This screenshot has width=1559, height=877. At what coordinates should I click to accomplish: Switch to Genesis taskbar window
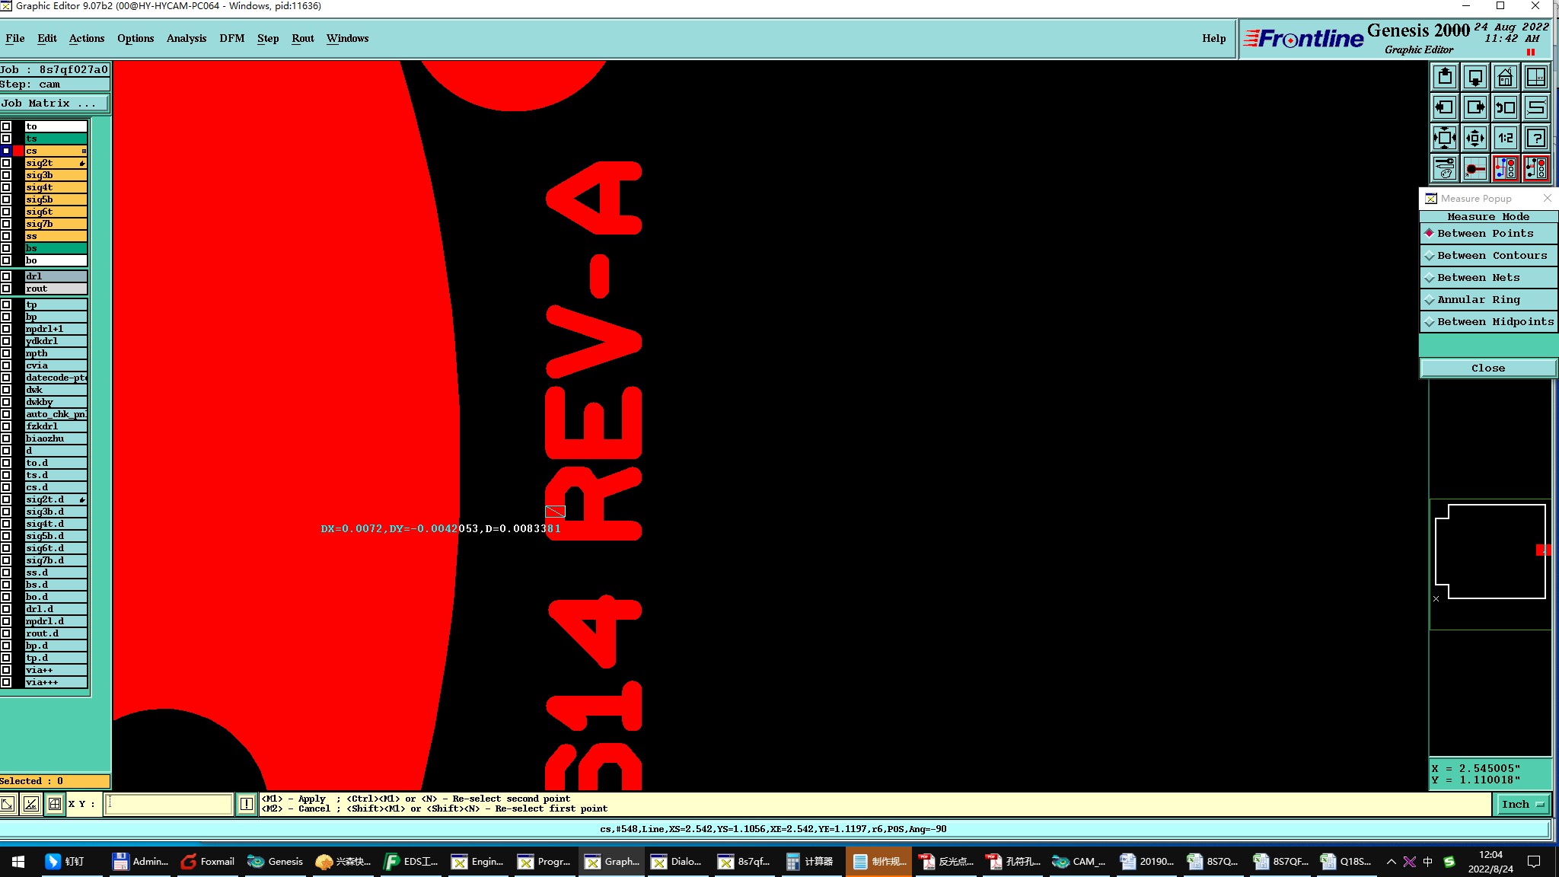pos(276,862)
